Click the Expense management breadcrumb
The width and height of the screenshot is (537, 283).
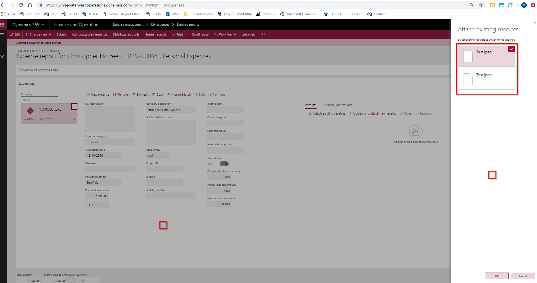click(128, 25)
